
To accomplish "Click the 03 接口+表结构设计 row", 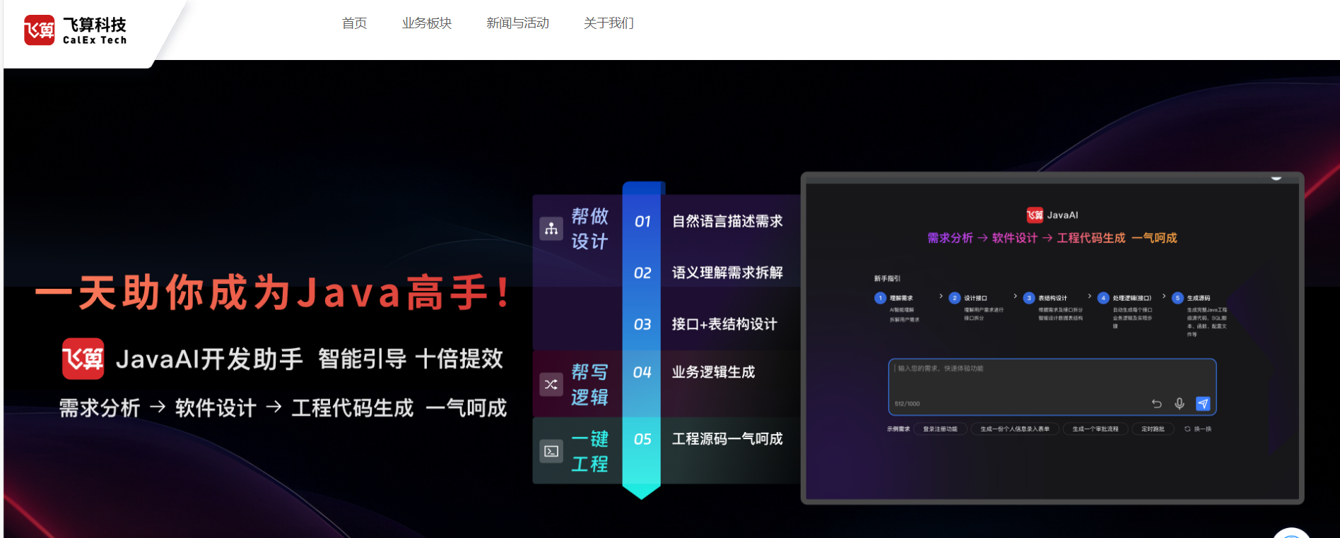I will pos(705,324).
